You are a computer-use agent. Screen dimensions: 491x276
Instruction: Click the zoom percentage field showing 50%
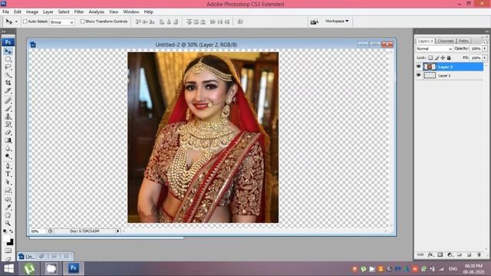point(38,232)
